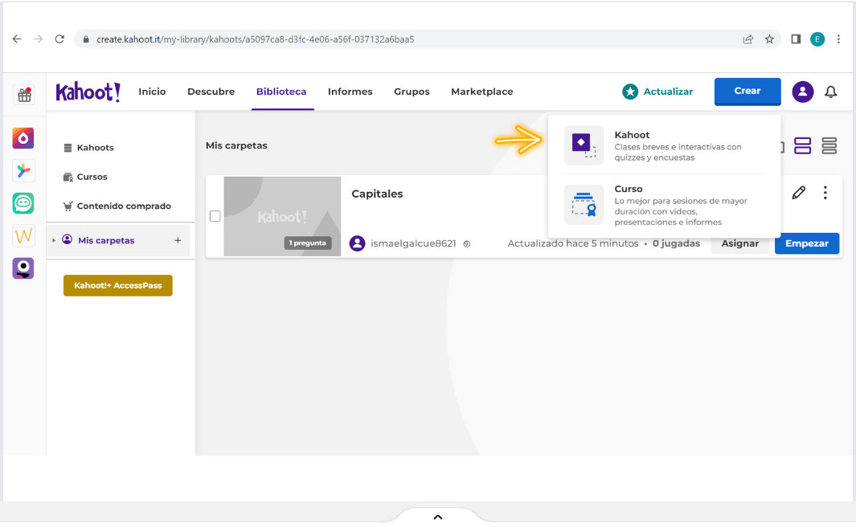Image resolution: width=856 pixels, height=527 pixels.
Task: Go to the Inicio tab
Action: tap(152, 92)
